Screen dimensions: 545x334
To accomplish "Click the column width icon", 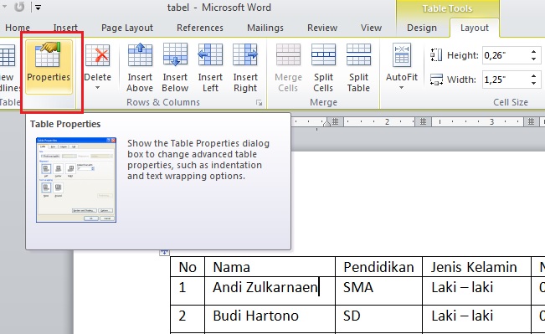I will 436,80.
